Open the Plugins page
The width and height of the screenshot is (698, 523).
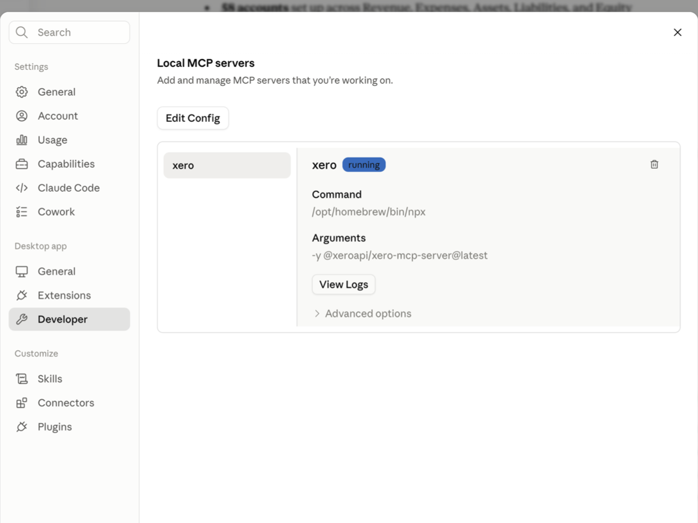click(69, 427)
